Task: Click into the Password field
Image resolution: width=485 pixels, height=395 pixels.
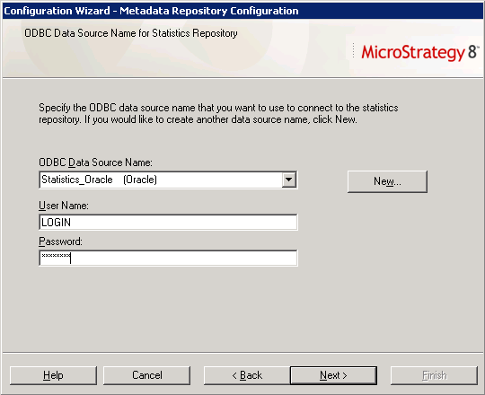Action: (x=168, y=258)
